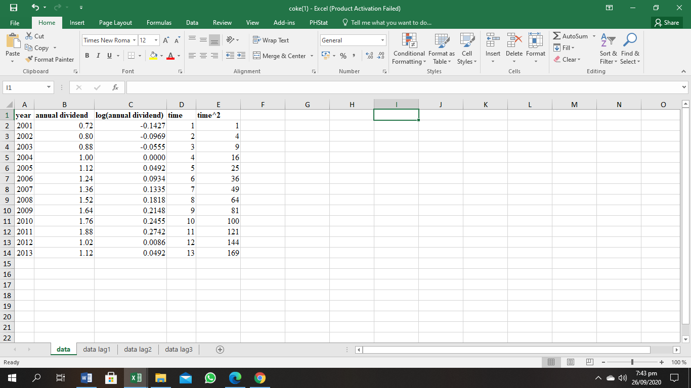Switch to data lag1 sheet tab
The width and height of the screenshot is (691, 388).
coord(97,349)
